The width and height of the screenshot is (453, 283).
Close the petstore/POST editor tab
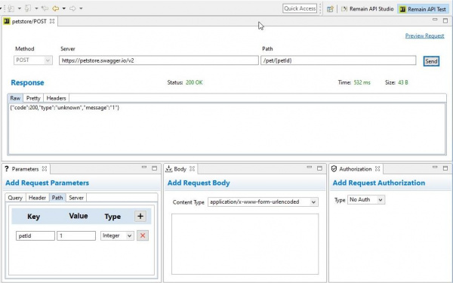52,21
